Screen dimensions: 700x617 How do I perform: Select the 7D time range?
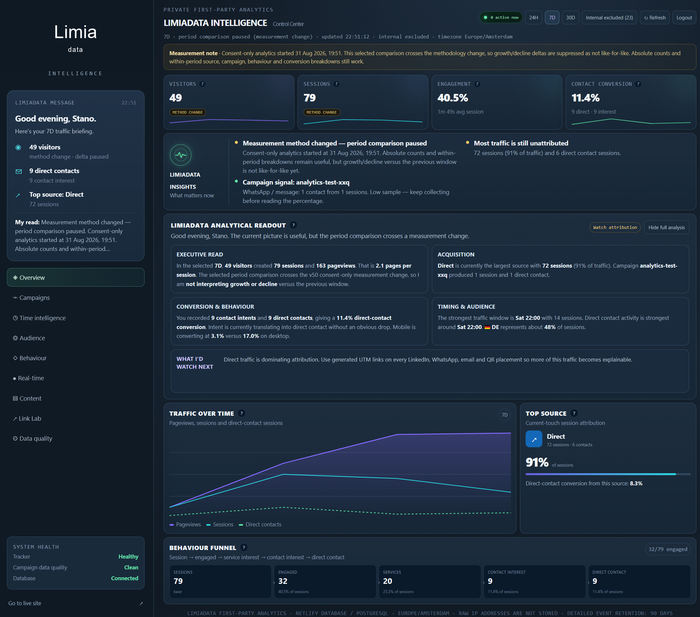552,17
